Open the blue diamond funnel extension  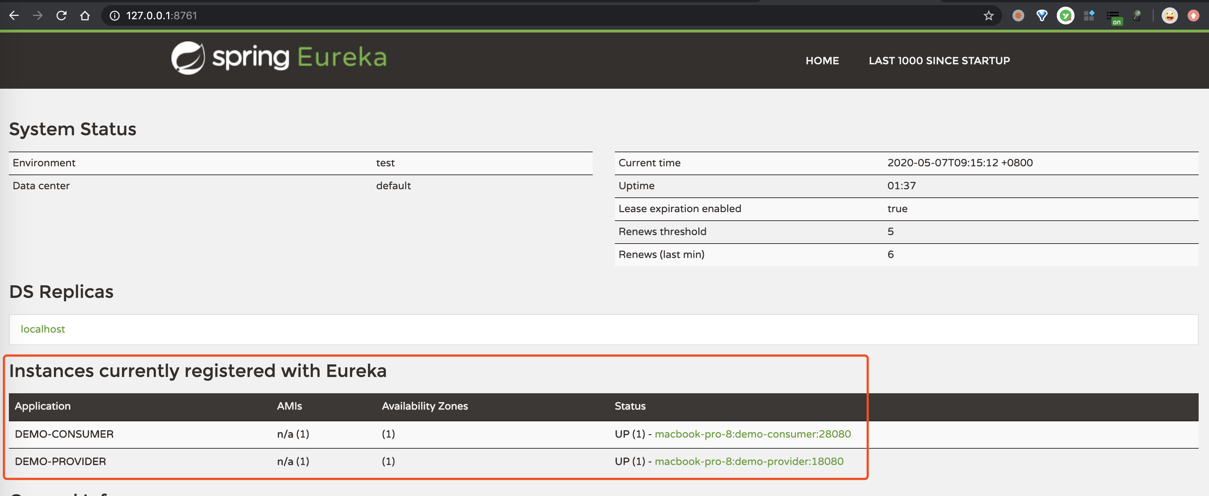pyautogui.click(x=1042, y=16)
